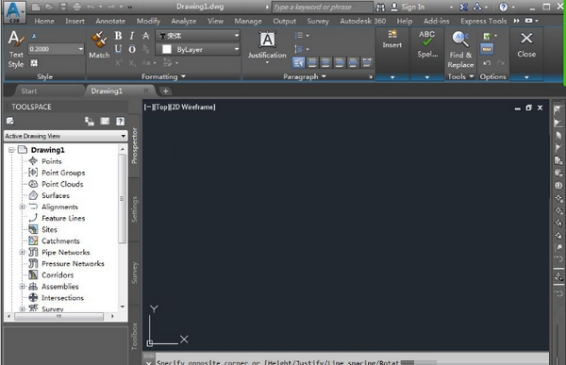Click the ByLayer color swatch
This screenshot has width=566, height=365.
tap(167, 49)
